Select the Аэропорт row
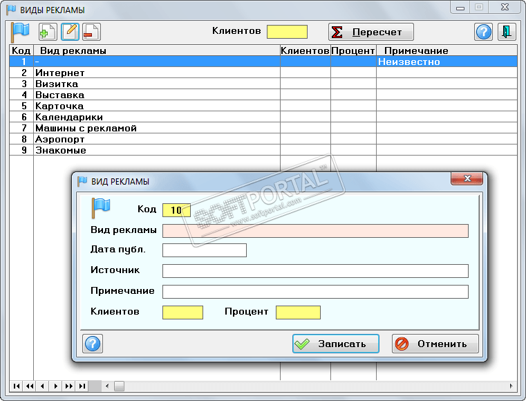 coord(263,139)
